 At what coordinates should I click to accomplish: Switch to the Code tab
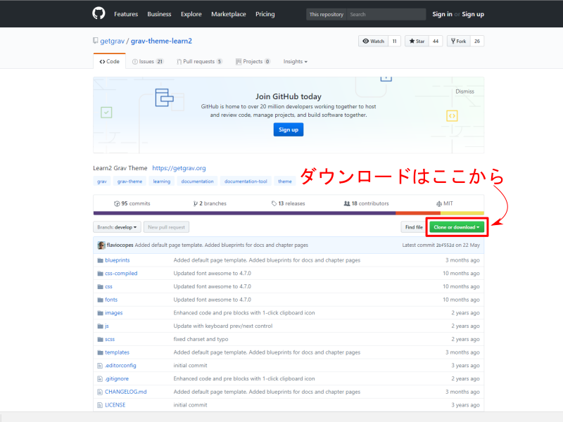pyautogui.click(x=110, y=61)
